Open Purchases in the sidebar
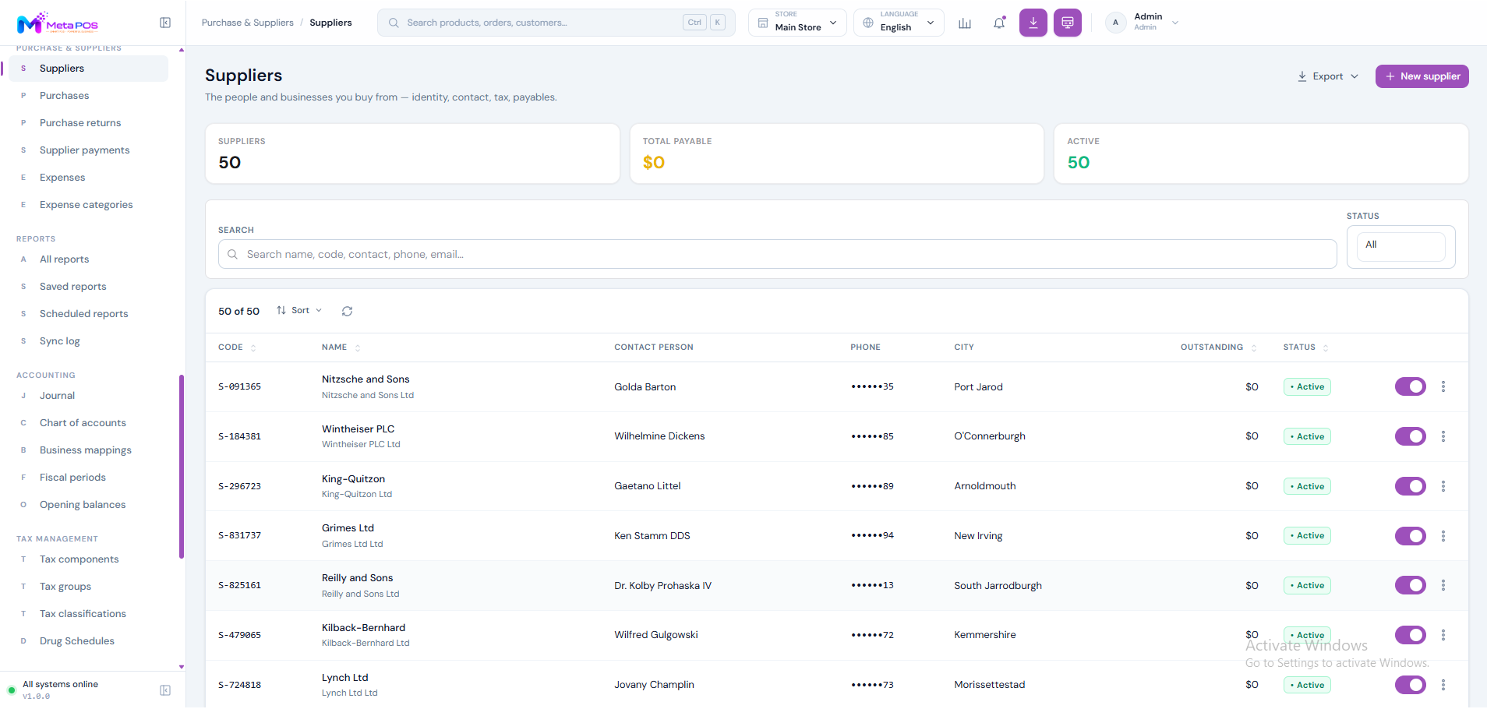 click(x=65, y=96)
